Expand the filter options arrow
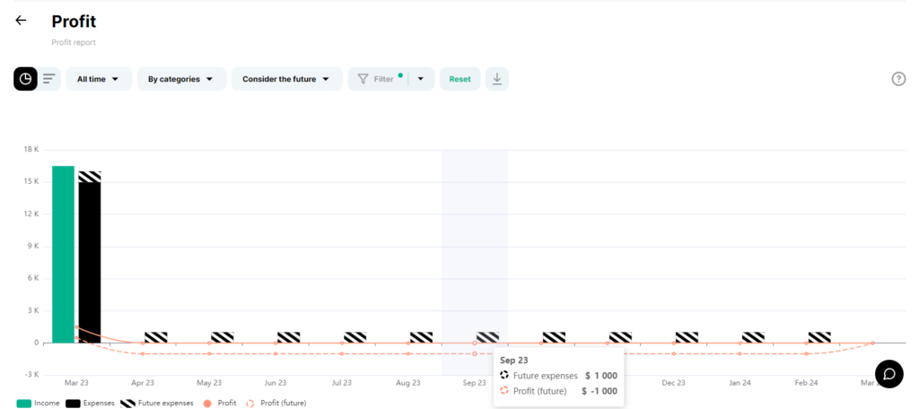The image size is (919, 409). pyautogui.click(x=421, y=79)
